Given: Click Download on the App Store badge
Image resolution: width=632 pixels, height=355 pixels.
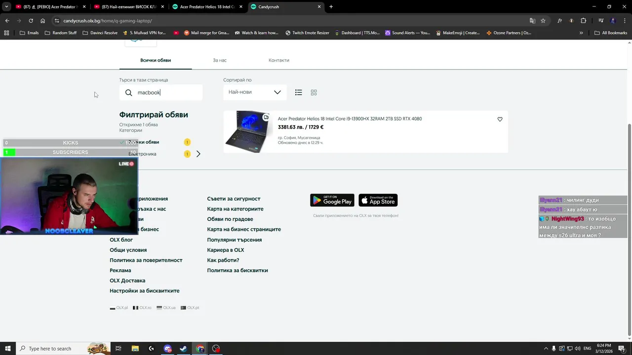Looking at the screenshot, I should pyautogui.click(x=378, y=200).
